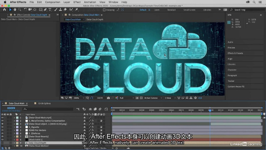Image resolution: width=266 pixels, height=150 pixels.
Task: Hide the Data-Cloud-Main.mp4 layer
Action: (2, 118)
